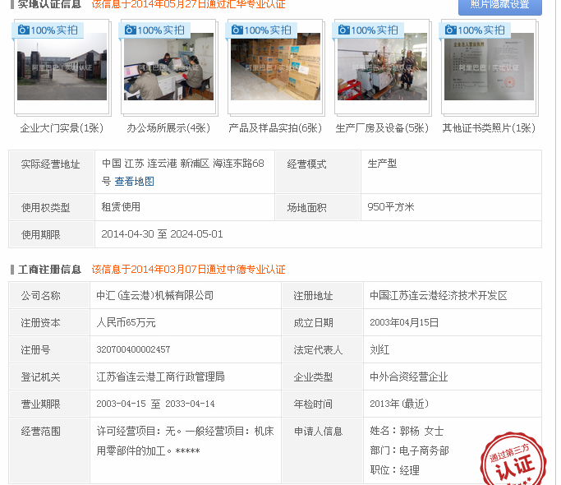Click the 100%实拍 camera badge on office photo
Image resolution: width=561 pixels, height=485 pixels.
point(155,30)
